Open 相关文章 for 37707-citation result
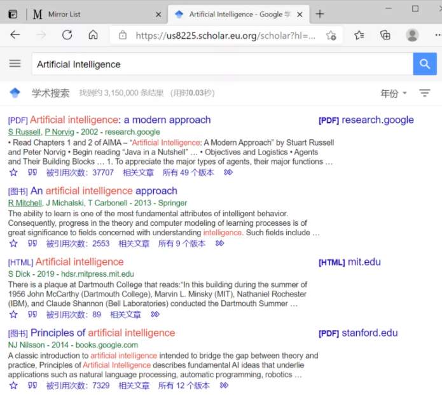This screenshot has width=442, height=395. 138,172
